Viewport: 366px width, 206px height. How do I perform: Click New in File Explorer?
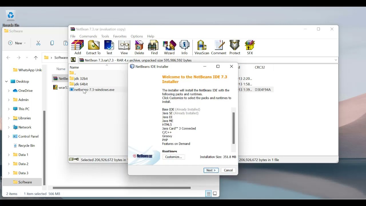17,43
